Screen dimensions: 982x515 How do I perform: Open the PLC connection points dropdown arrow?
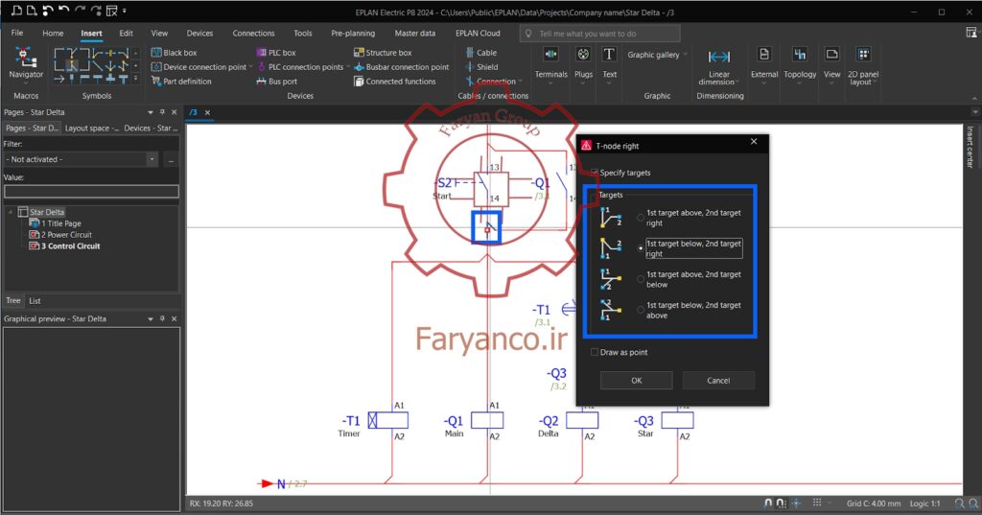[348, 67]
